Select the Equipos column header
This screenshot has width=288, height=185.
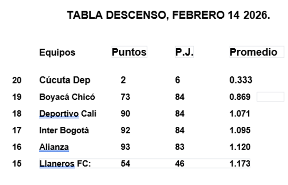[x=57, y=52]
